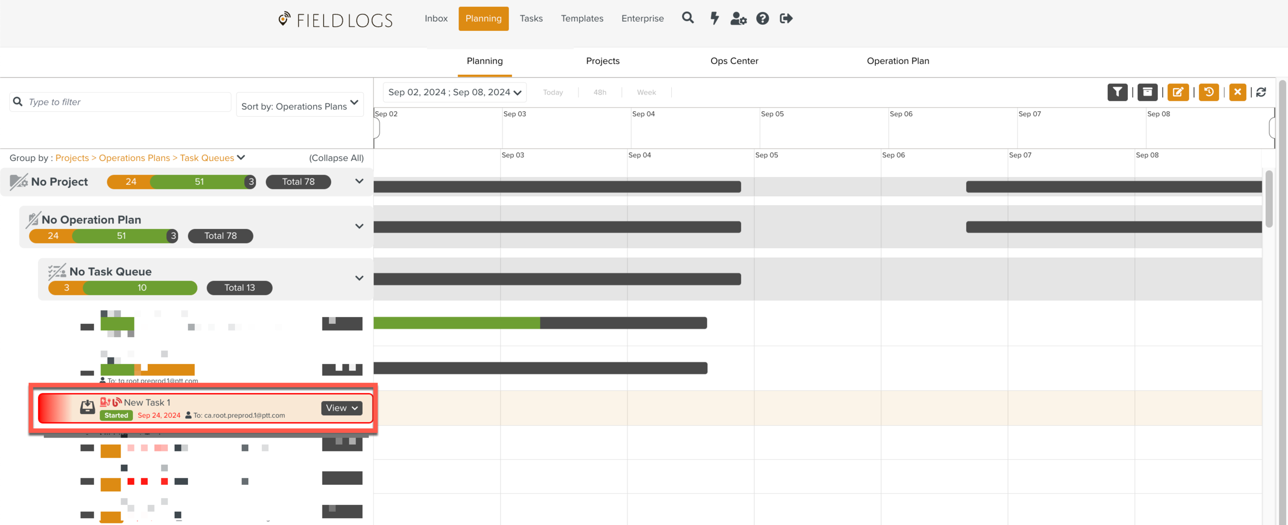Screen dimensions: 1288x525
Task: Collapse the No Project group
Action: point(359,181)
